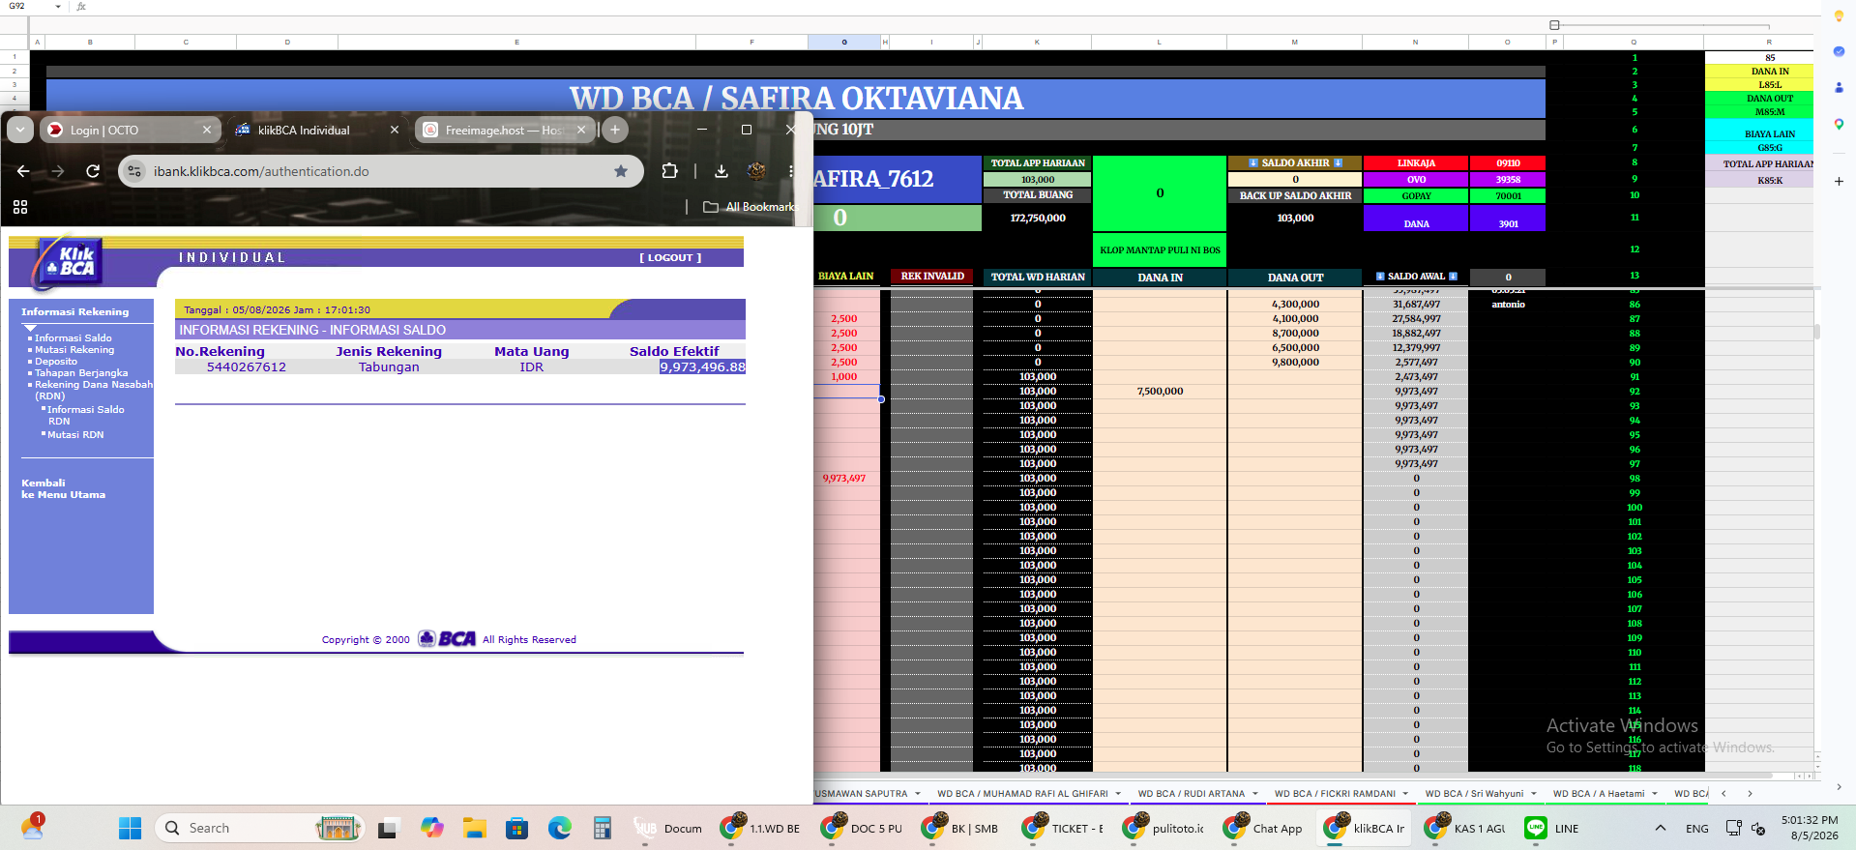Hide the side panel using the chevron
1856x850 pixels.
[1839, 787]
